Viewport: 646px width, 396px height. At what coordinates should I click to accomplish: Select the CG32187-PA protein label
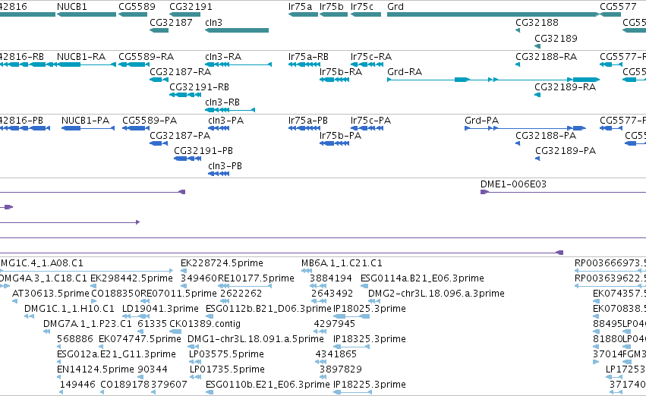pos(180,136)
